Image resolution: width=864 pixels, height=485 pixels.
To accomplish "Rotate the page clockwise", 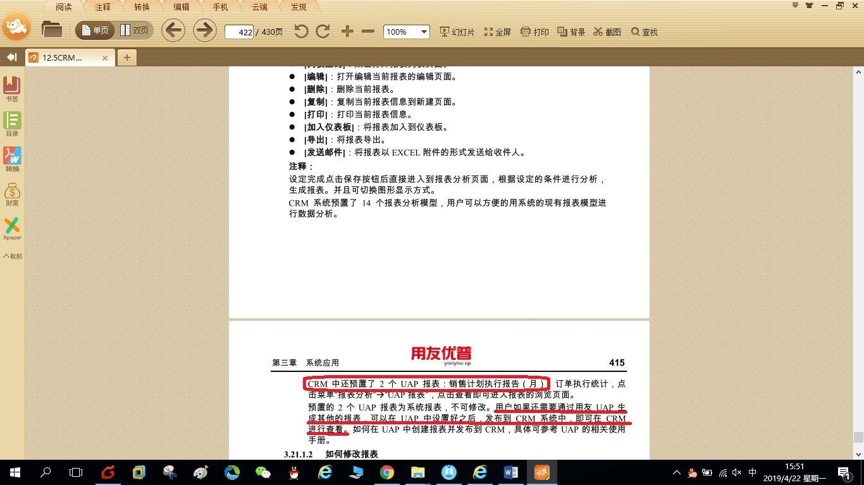I will (x=323, y=32).
